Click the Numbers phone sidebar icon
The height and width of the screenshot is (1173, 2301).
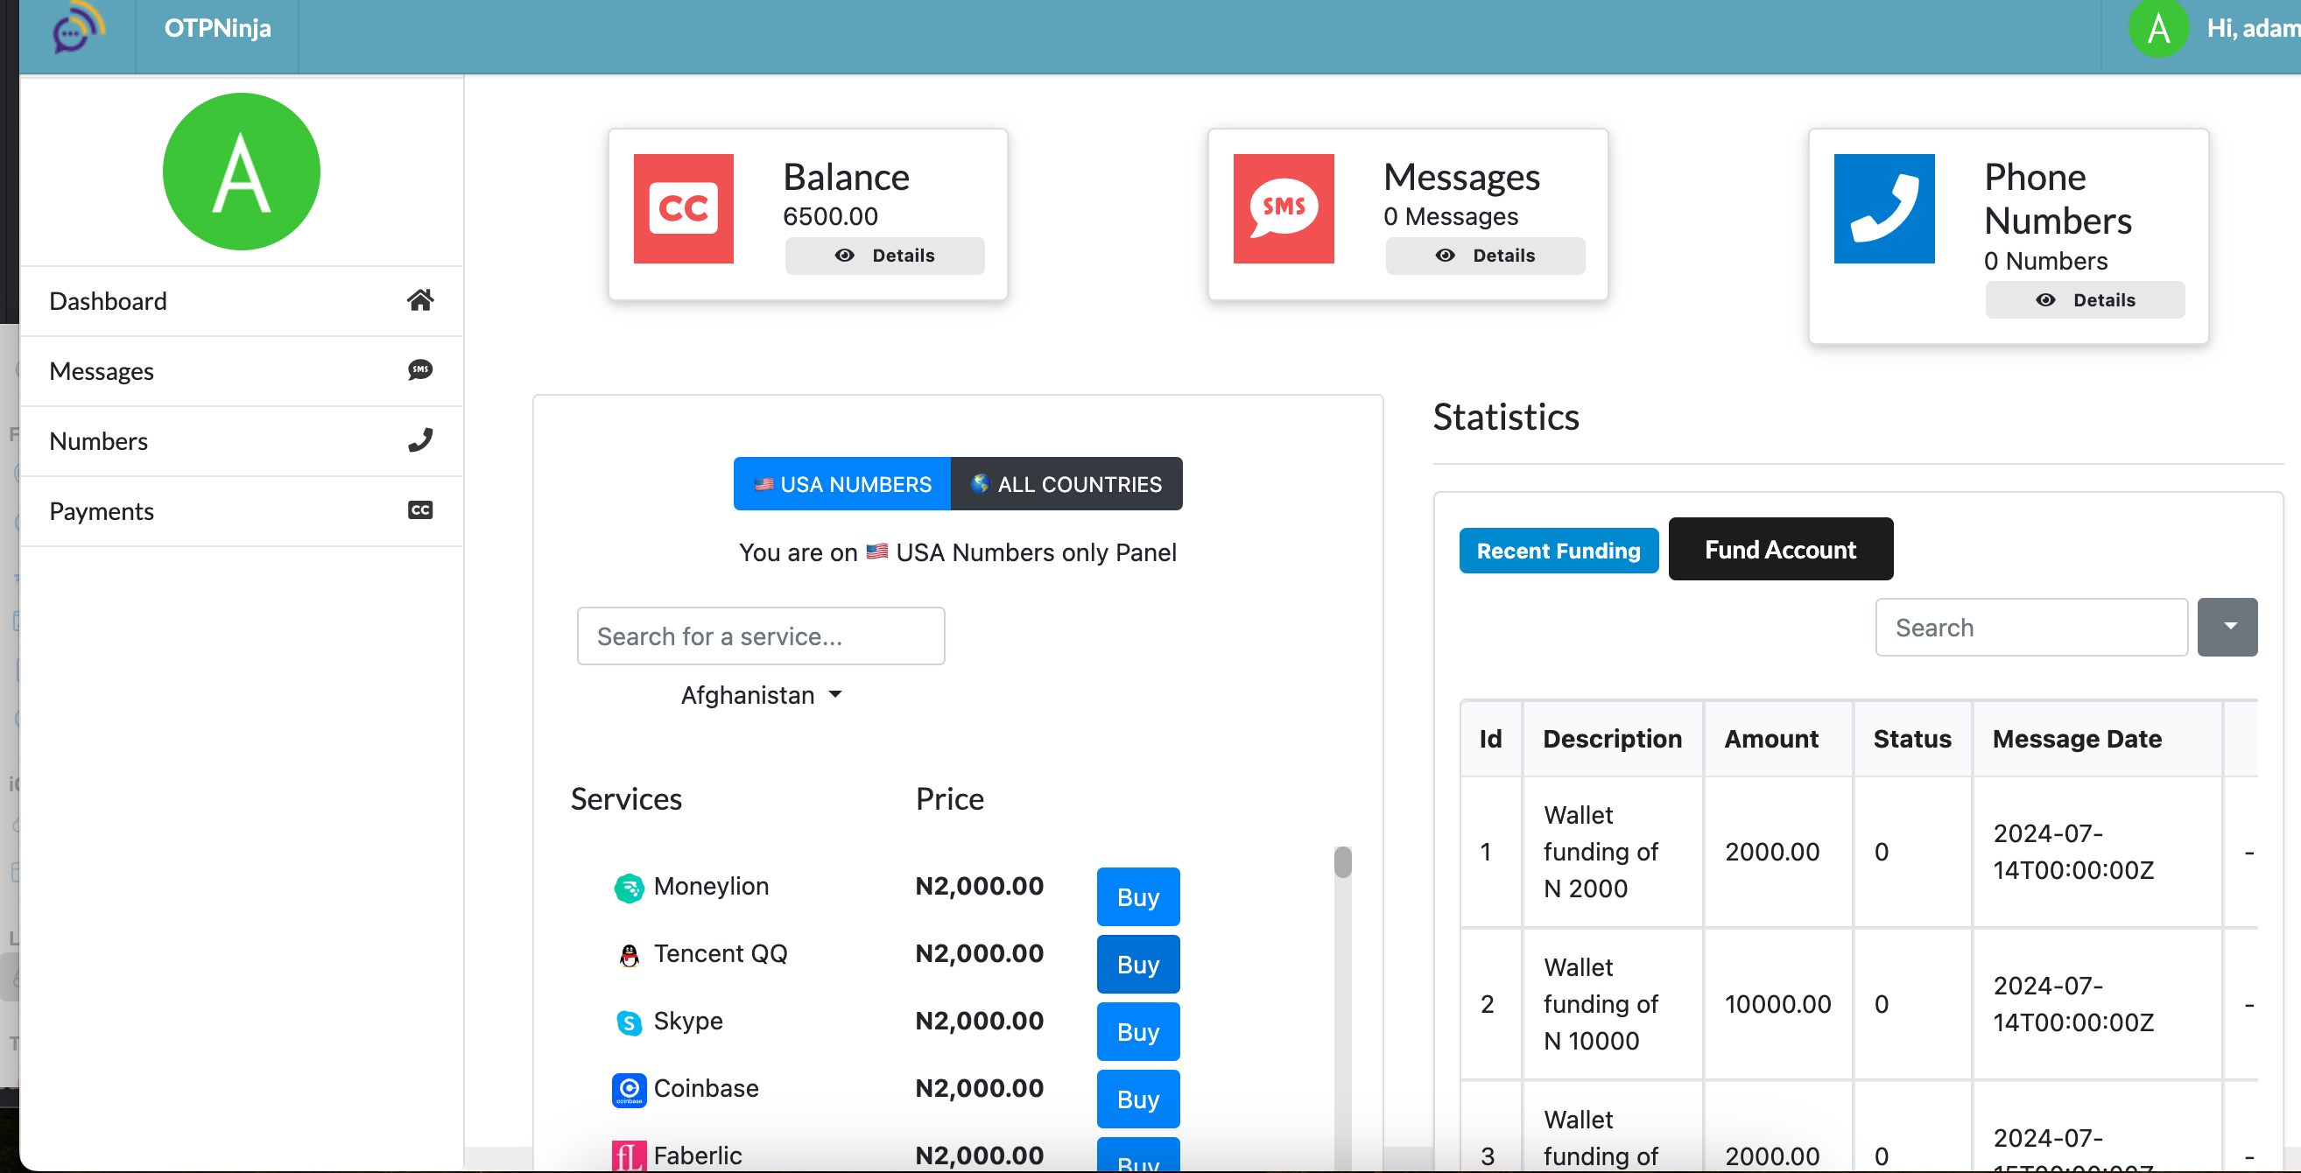[x=419, y=439]
